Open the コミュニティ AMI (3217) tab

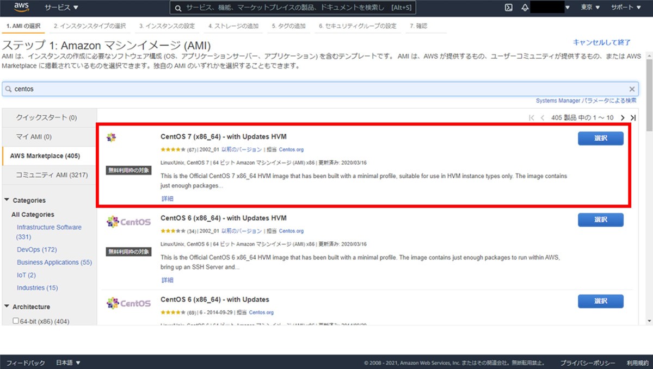pos(50,175)
